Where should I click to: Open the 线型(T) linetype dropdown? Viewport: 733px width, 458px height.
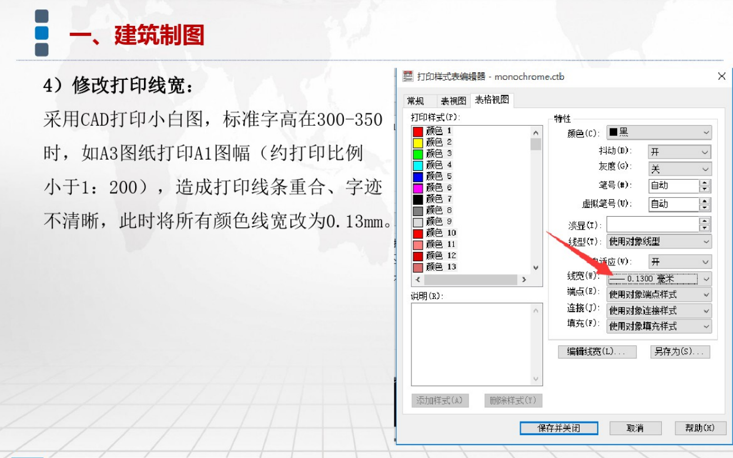pos(659,241)
